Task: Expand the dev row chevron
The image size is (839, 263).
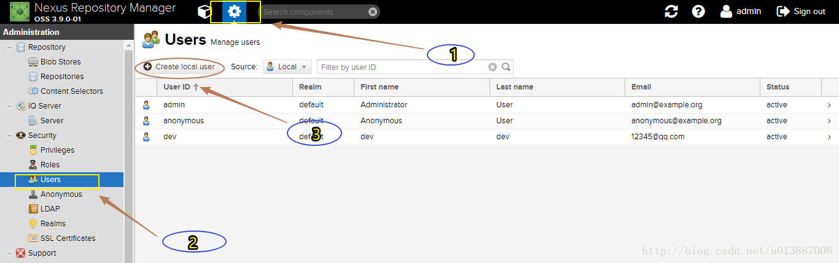Action: [829, 137]
